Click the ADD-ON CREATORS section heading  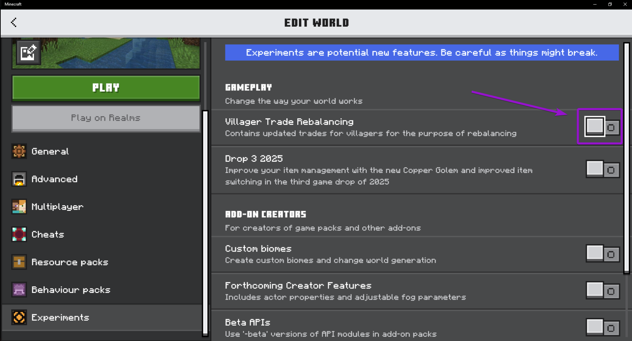tap(266, 214)
